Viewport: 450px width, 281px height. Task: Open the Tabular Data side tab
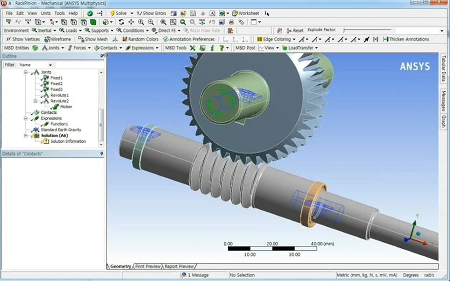443,69
